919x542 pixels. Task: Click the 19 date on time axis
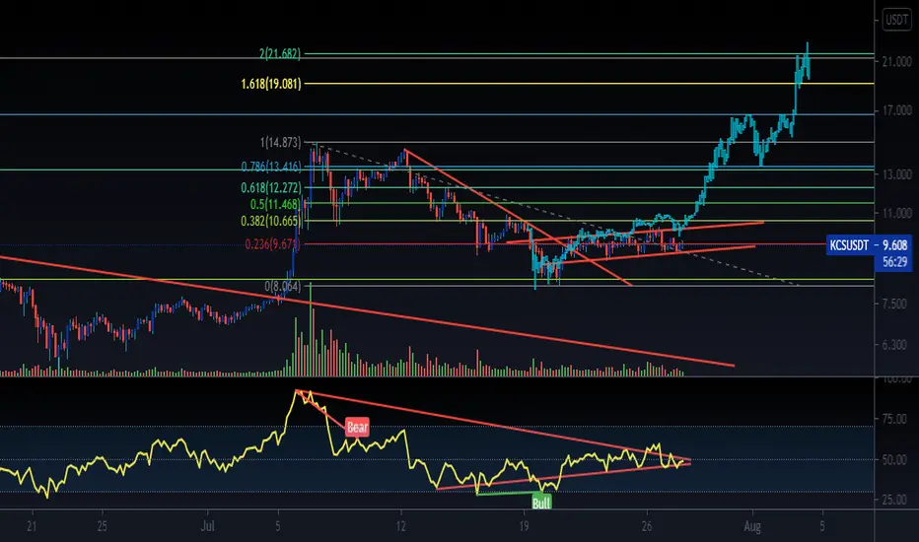click(x=524, y=525)
